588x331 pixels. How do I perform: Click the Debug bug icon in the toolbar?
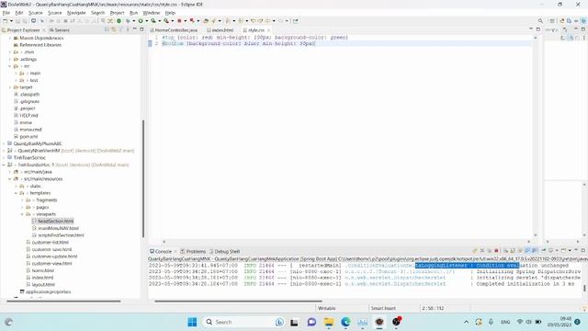coord(128,21)
